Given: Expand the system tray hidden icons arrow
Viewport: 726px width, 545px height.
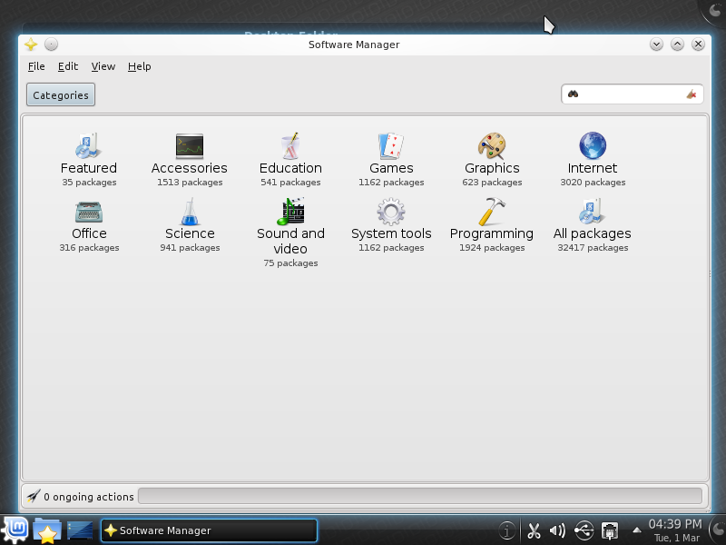Looking at the screenshot, I should [636, 530].
